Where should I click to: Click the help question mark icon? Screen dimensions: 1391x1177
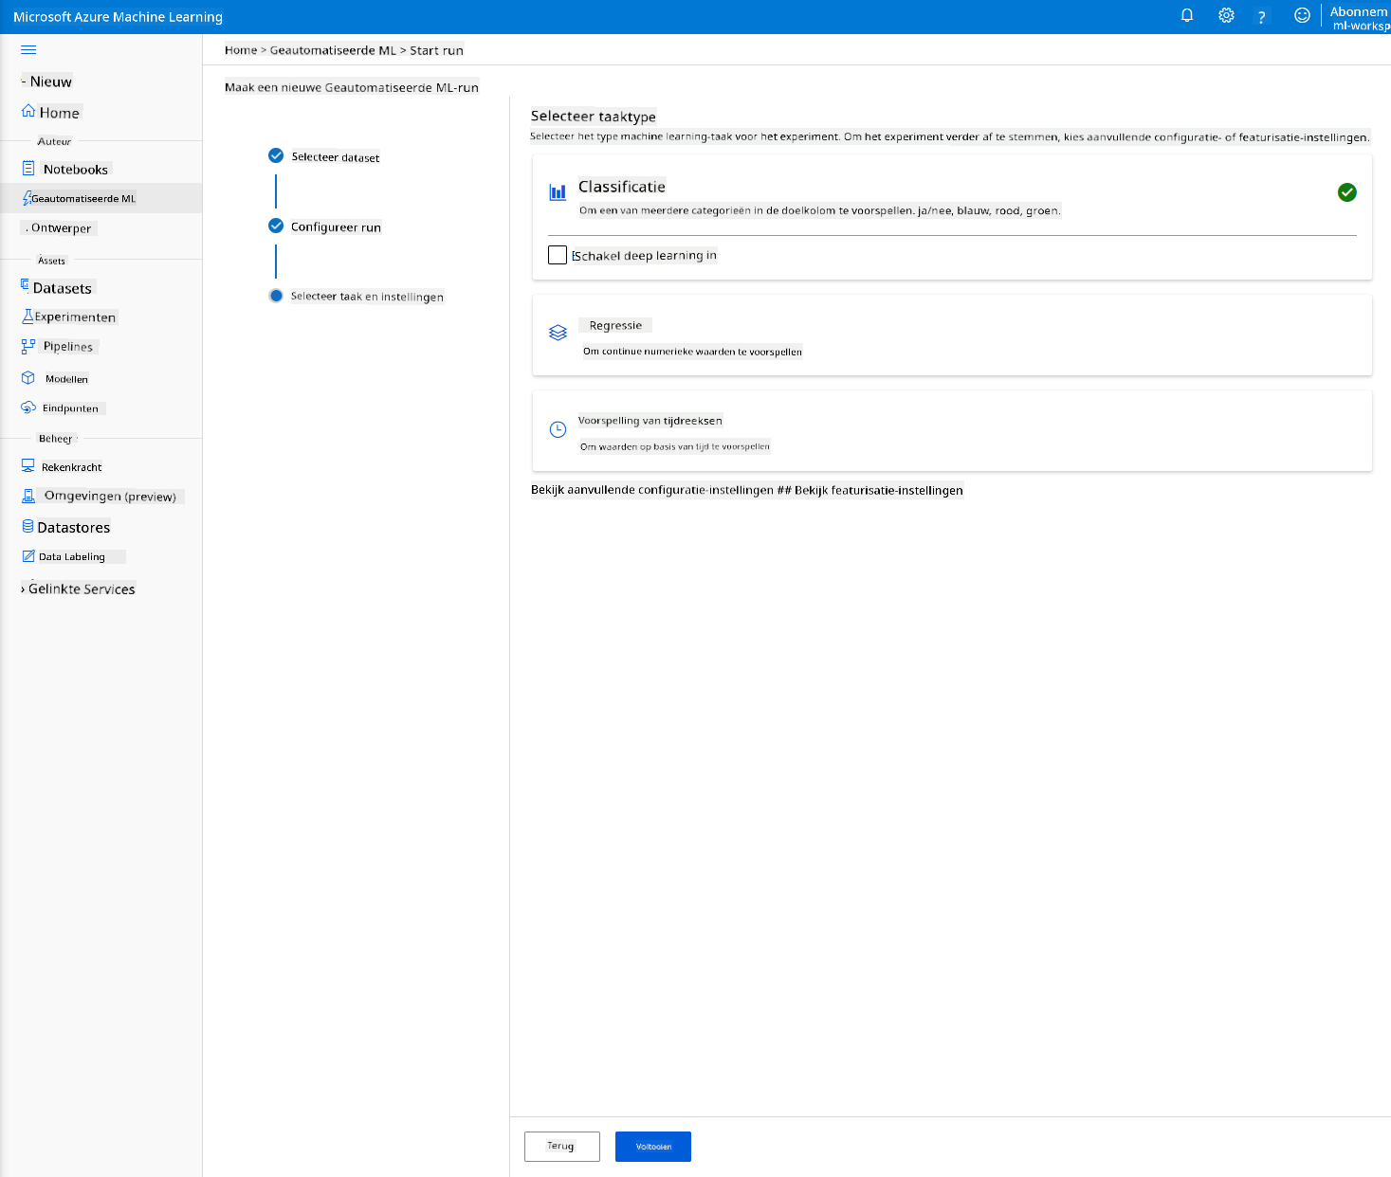(x=1261, y=17)
